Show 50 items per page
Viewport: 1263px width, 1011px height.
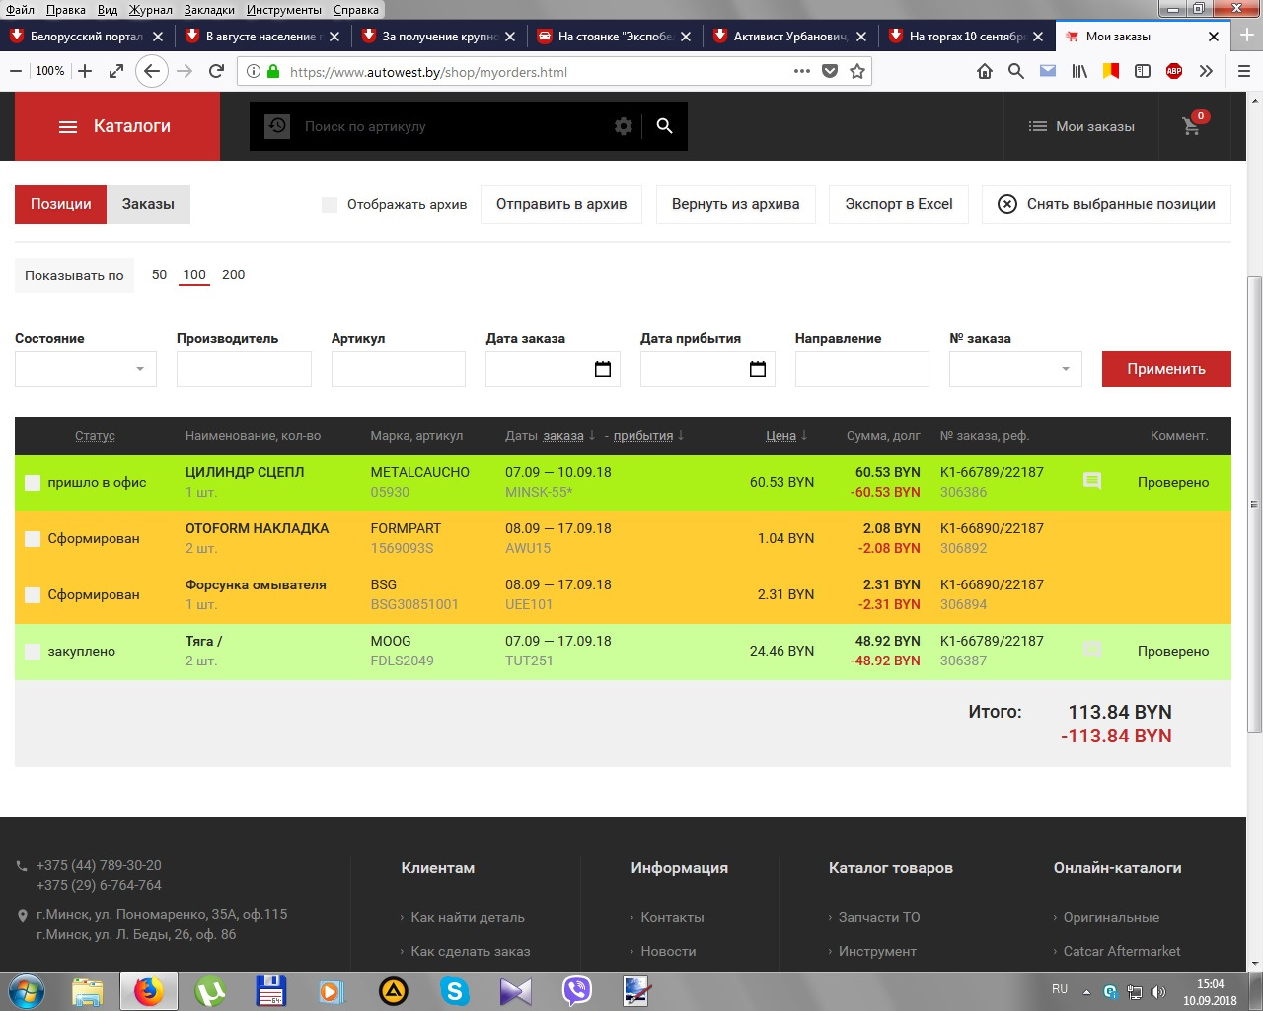click(159, 274)
